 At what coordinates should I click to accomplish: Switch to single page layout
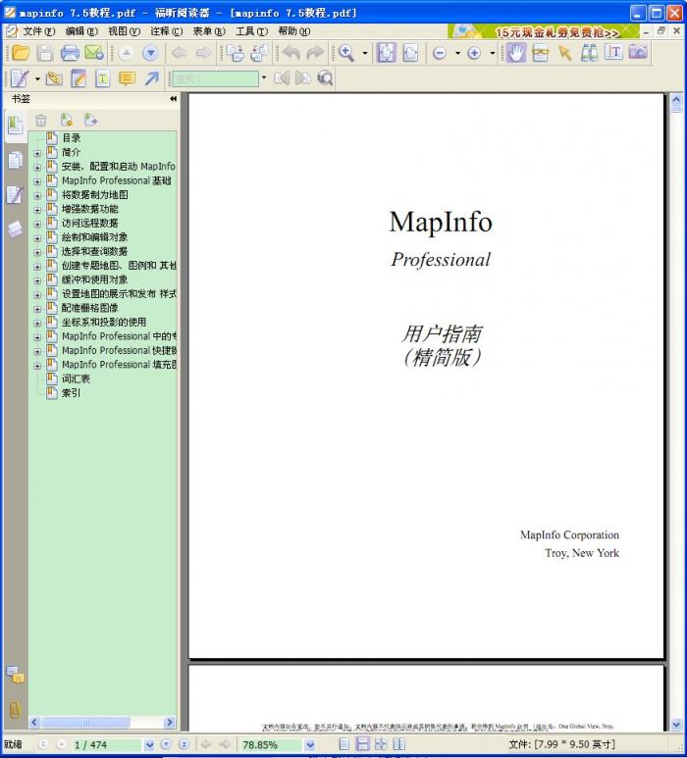pyautogui.click(x=344, y=745)
